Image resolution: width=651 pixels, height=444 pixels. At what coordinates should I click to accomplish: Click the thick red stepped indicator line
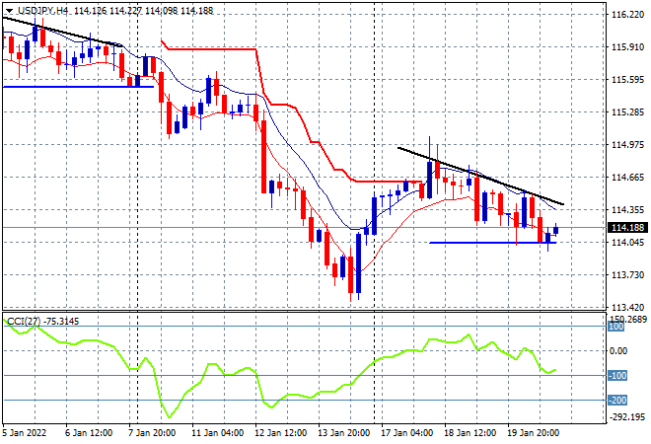212,49
